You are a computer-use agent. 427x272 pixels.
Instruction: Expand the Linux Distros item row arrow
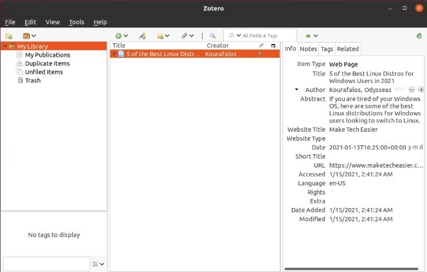[x=115, y=54]
